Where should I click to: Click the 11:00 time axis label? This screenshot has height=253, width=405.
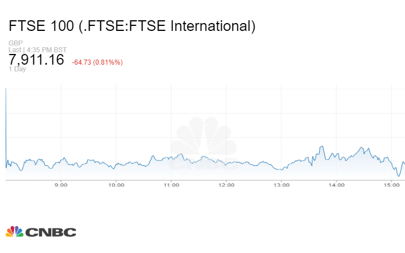pyautogui.click(x=171, y=185)
